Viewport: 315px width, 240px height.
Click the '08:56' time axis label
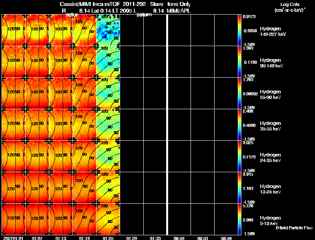226,238
